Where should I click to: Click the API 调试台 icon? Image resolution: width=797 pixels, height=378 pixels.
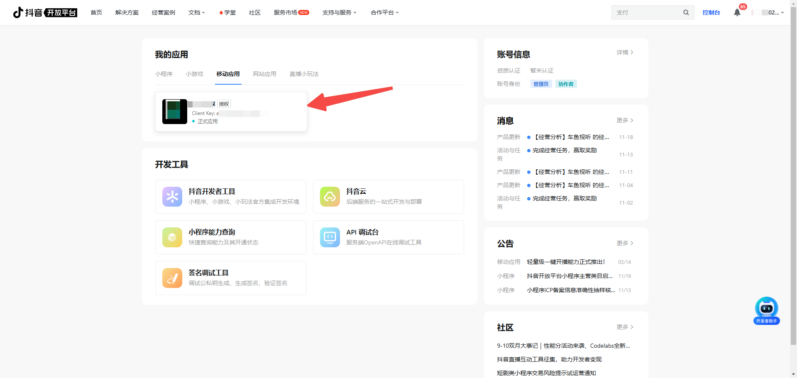tap(330, 237)
